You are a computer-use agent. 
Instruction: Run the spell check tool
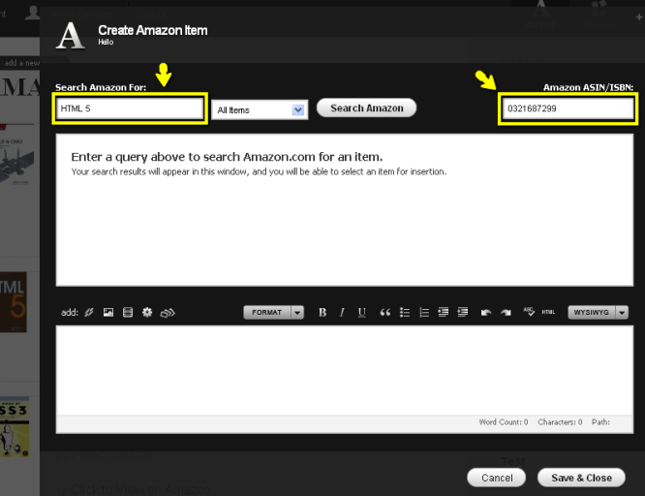pos(529,312)
